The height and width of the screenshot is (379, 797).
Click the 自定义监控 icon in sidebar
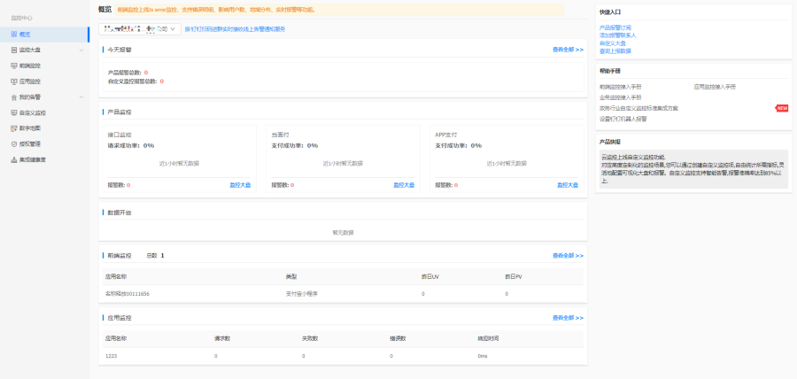pos(14,112)
